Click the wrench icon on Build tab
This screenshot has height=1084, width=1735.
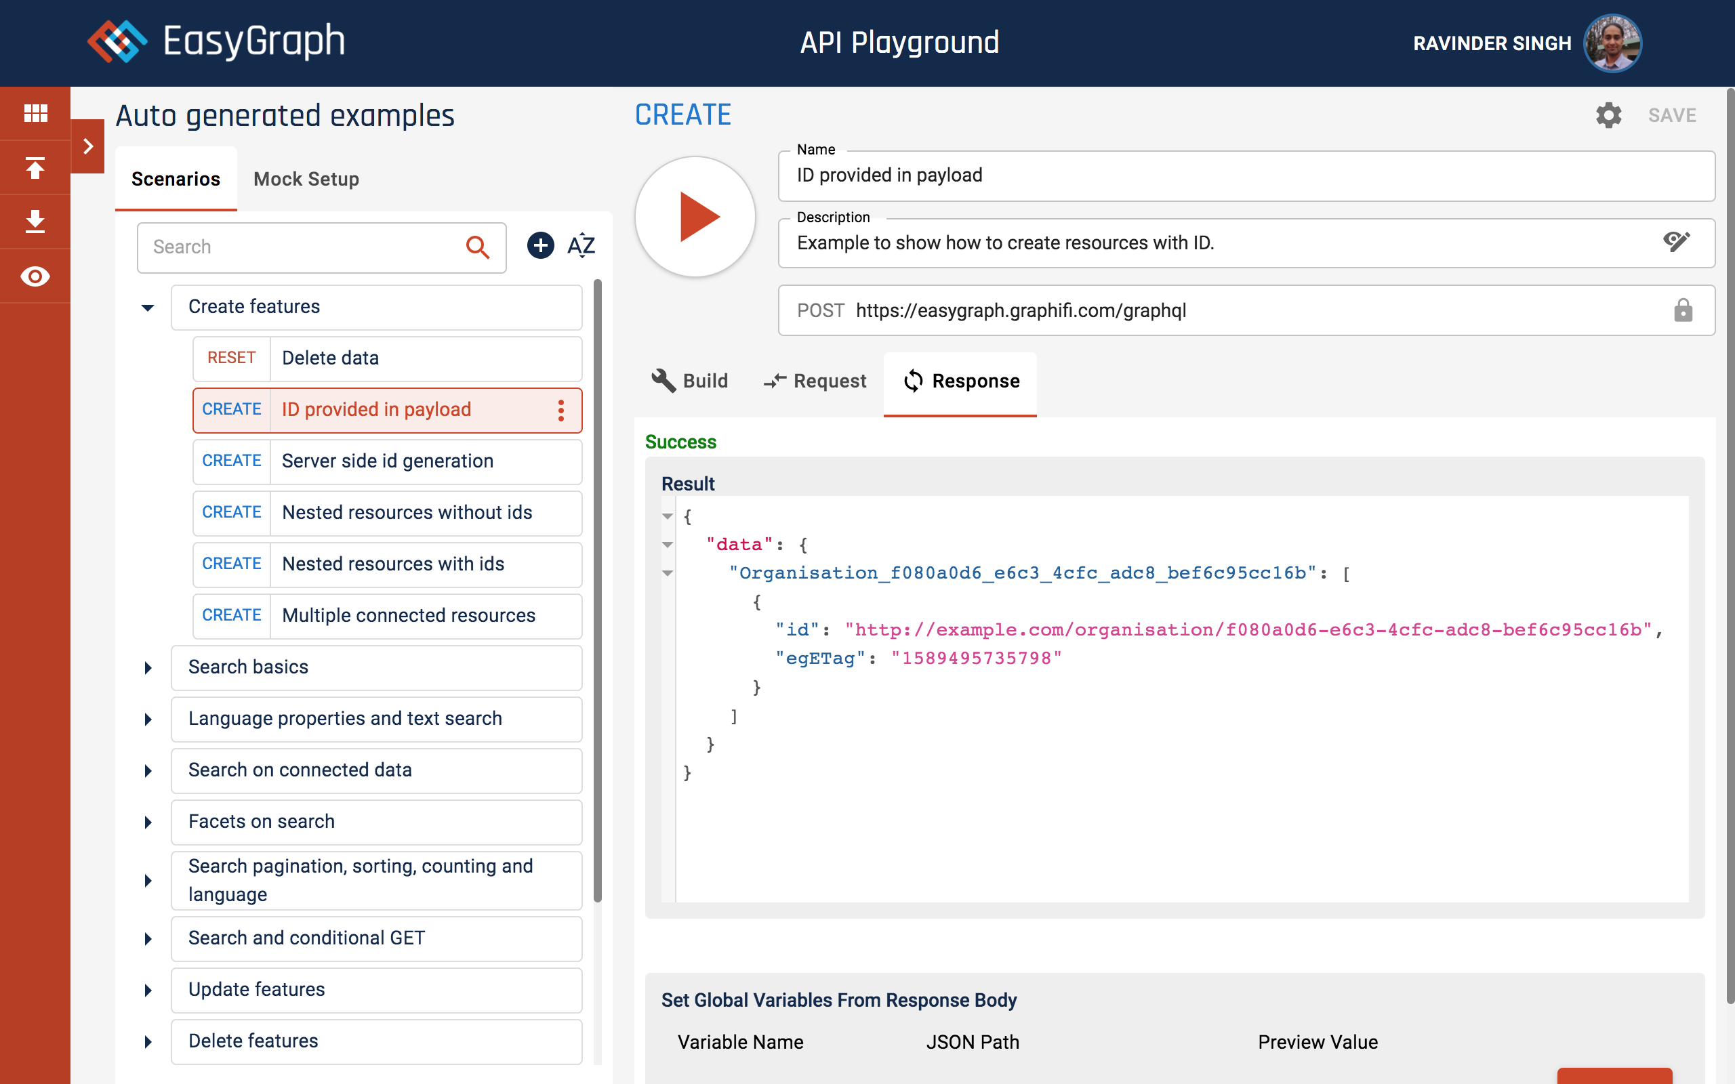(664, 381)
